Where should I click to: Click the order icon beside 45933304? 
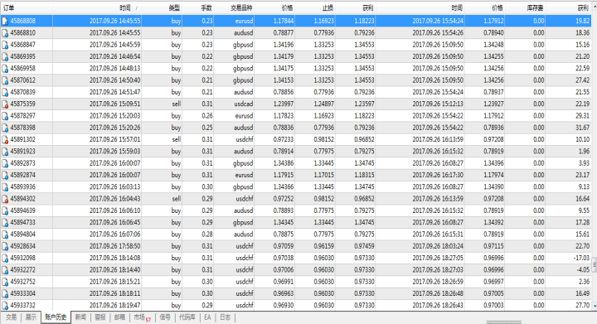click(x=5, y=293)
